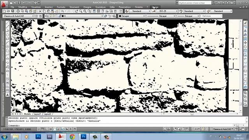Screen dimensions: 249x140
Task: Click the horizontal scrollbar thumb below drawing
Action: 192,114
